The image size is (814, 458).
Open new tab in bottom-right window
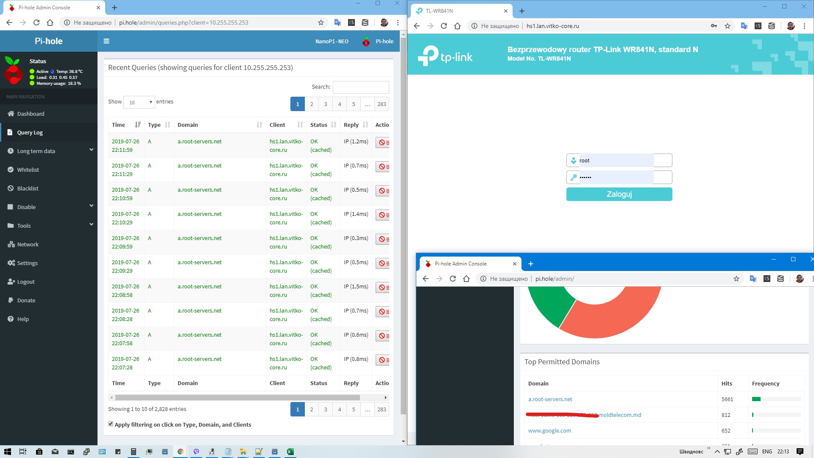pos(530,264)
